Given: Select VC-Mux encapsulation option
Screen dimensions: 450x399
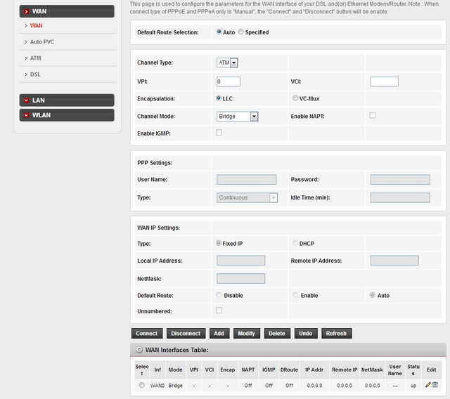Looking at the screenshot, I should pyautogui.click(x=295, y=98).
